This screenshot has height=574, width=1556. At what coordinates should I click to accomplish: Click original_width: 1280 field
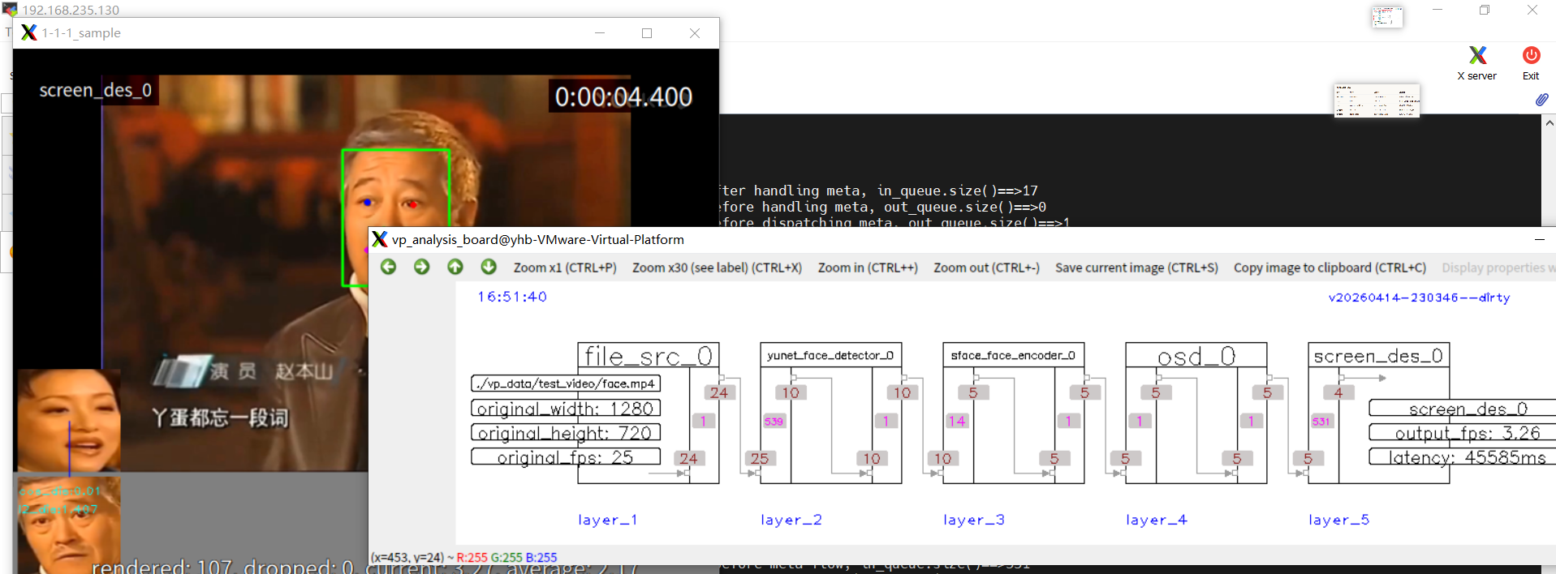[566, 409]
